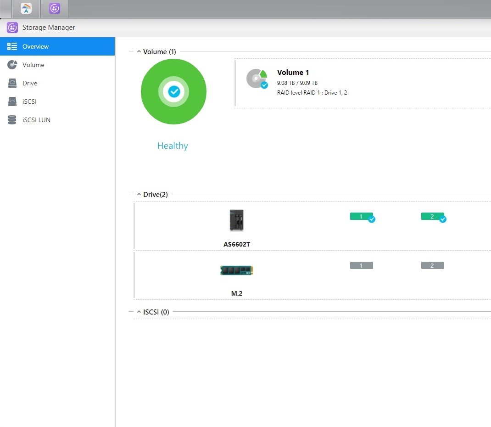Open the Overview section icon in sidebar
The height and width of the screenshot is (427, 491).
(12, 46)
